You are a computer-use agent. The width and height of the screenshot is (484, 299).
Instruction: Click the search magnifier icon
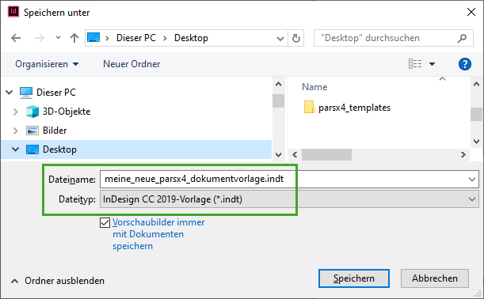pyautogui.click(x=462, y=38)
